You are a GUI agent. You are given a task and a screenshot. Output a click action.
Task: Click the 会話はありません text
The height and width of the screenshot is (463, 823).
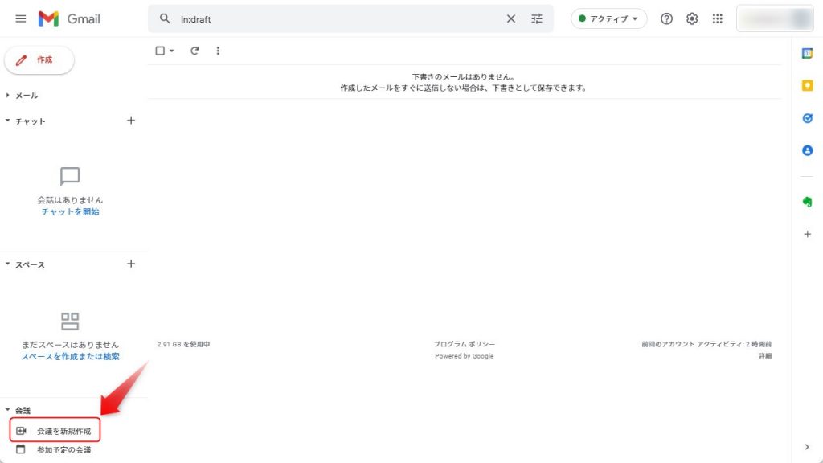click(71, 200)
